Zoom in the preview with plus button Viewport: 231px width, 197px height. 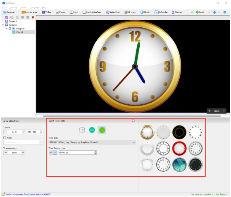tap(209, 111)
